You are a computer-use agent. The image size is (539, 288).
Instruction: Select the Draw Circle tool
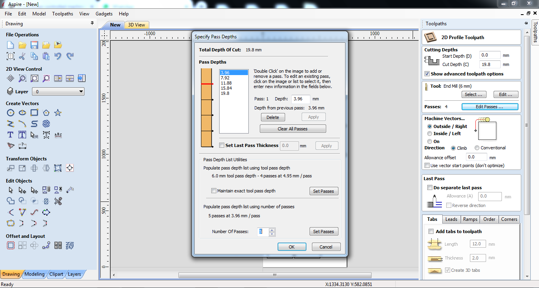(10, 113)
